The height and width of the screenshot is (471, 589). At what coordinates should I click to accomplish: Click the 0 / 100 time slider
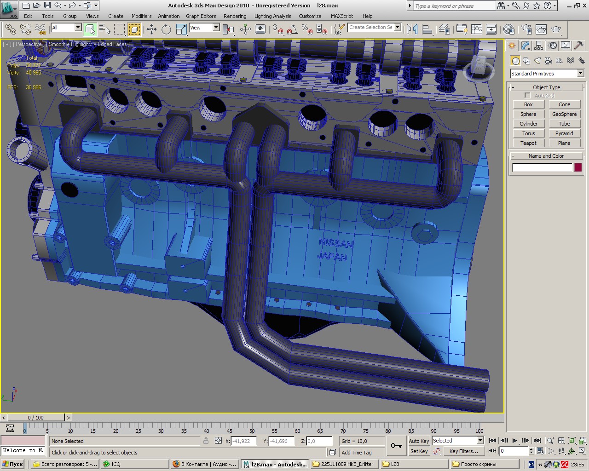point(35,418)
